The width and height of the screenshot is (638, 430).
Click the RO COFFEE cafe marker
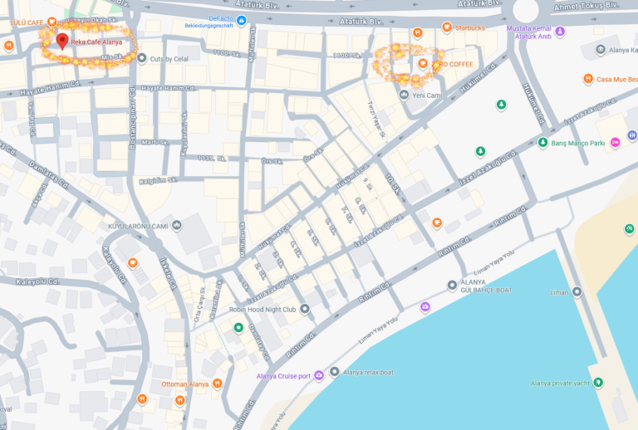(x=423, y=63)
